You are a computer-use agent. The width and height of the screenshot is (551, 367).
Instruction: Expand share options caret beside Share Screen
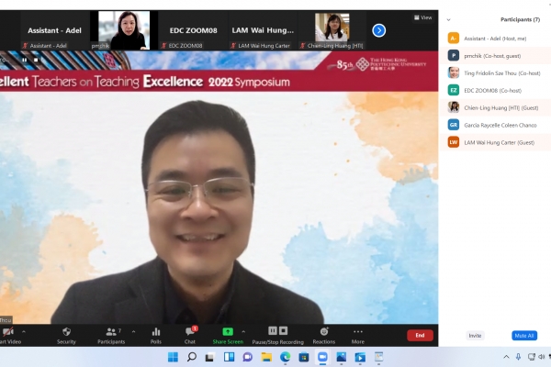(243, 331)
